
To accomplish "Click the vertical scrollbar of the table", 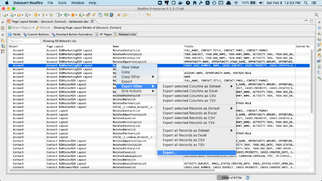I will point(312,82).
